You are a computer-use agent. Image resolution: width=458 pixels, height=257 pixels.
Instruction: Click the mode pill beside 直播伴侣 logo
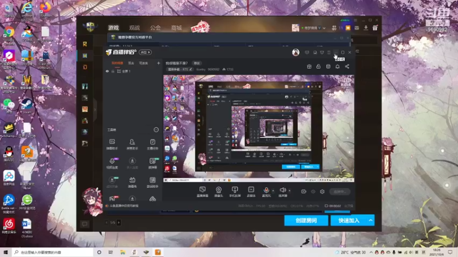[145, 52]
